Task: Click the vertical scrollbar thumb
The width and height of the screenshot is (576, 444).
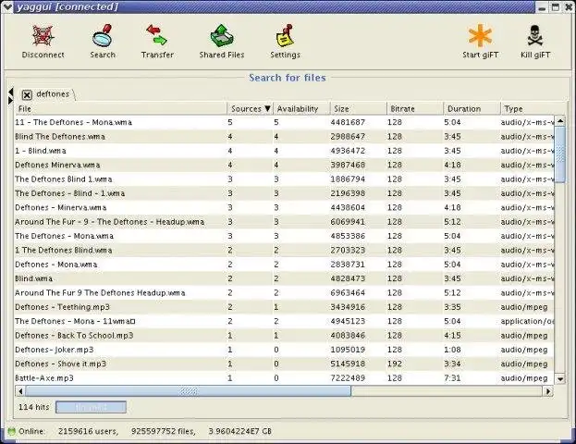Action: click(560, 154)
